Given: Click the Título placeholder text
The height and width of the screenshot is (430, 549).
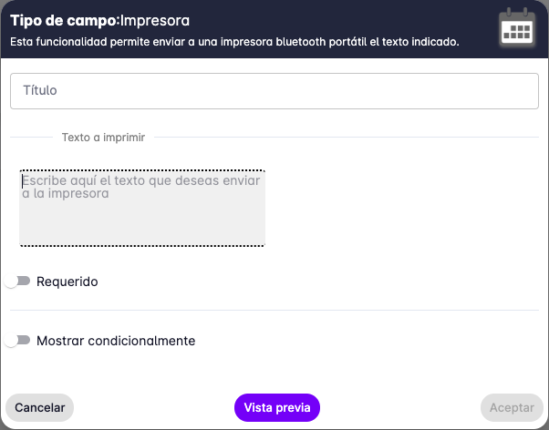Looking at the screenshot, I should pos(41,90).
